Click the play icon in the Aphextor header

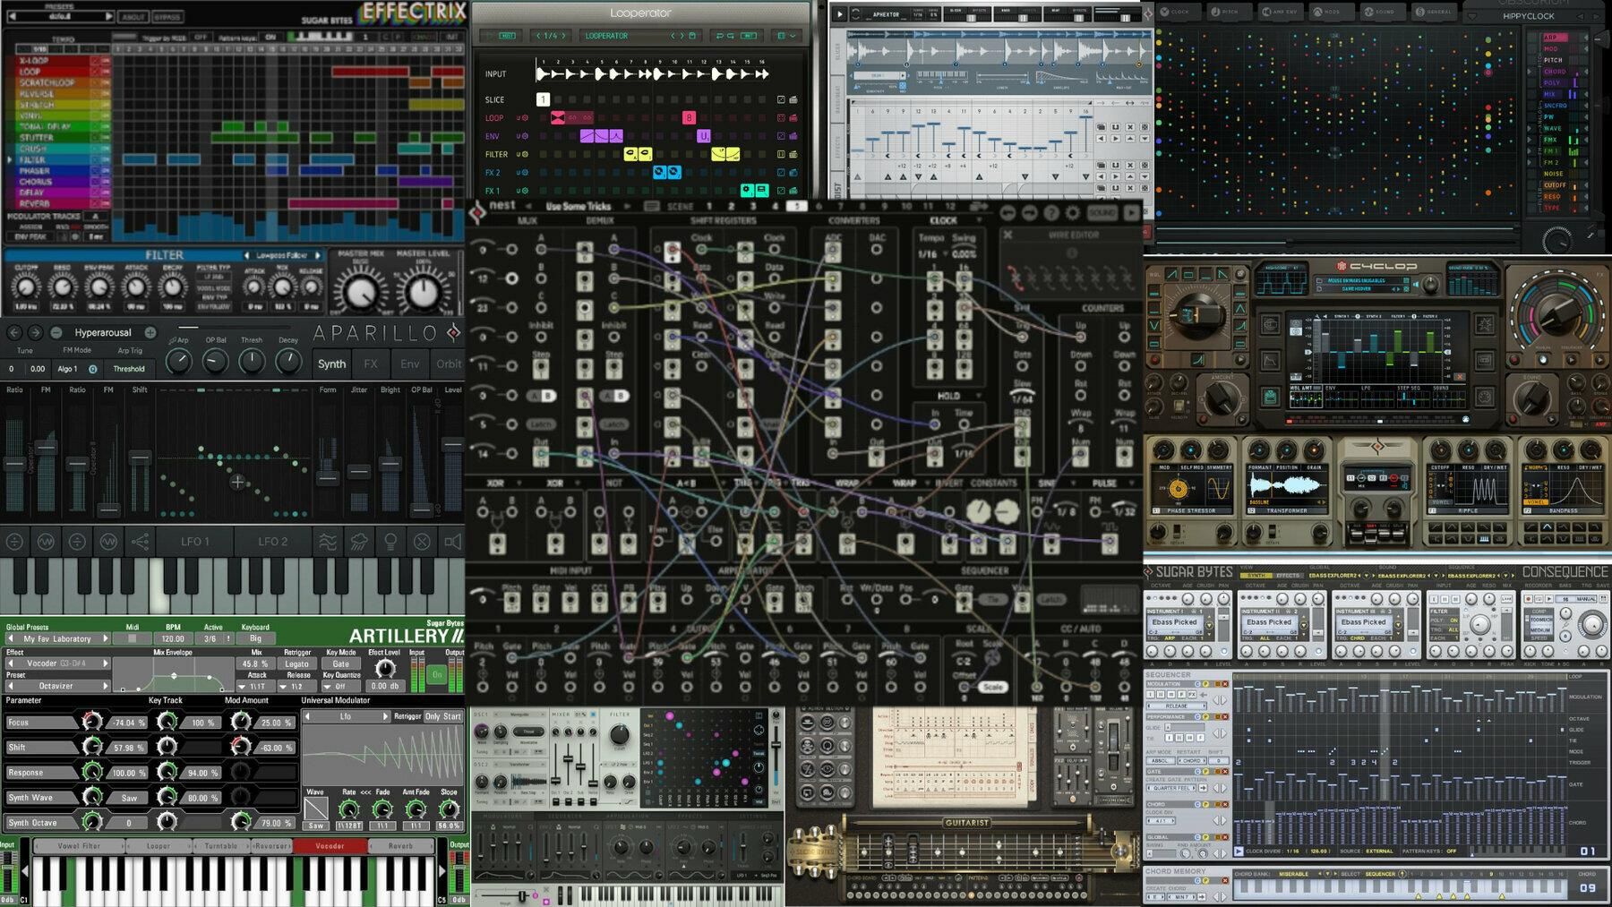pyautogui.click(x=839, y=14)
